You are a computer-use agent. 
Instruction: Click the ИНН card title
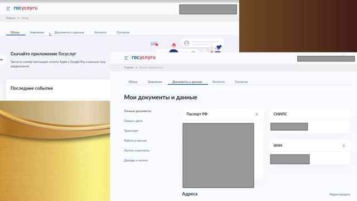278,145
